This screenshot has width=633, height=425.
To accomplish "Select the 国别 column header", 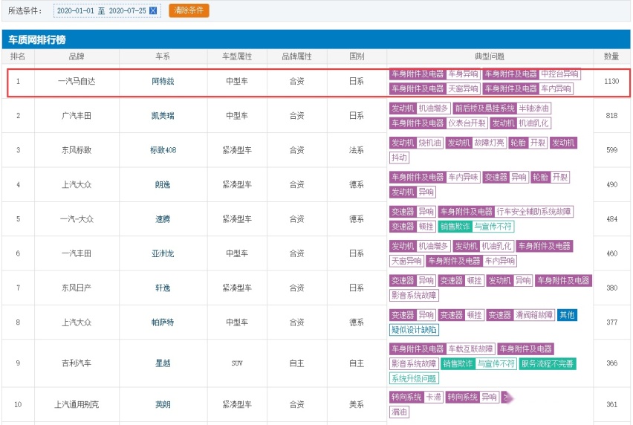I will [x=357, y=56].
